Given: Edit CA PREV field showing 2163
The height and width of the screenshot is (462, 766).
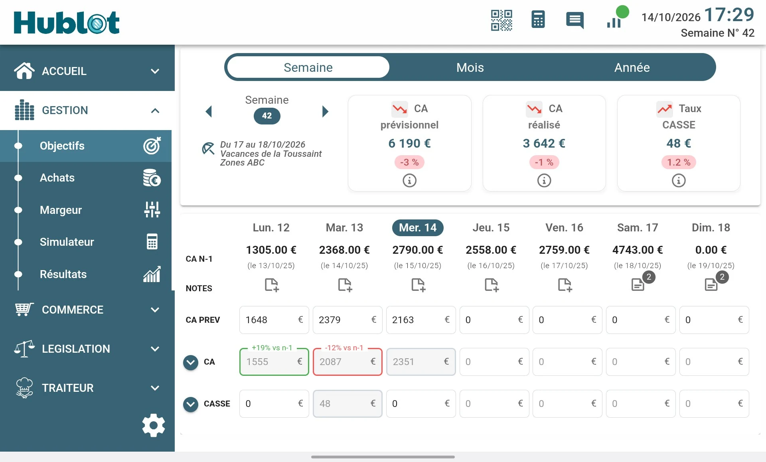Looking at the screenshot, I should pos(421,320).
